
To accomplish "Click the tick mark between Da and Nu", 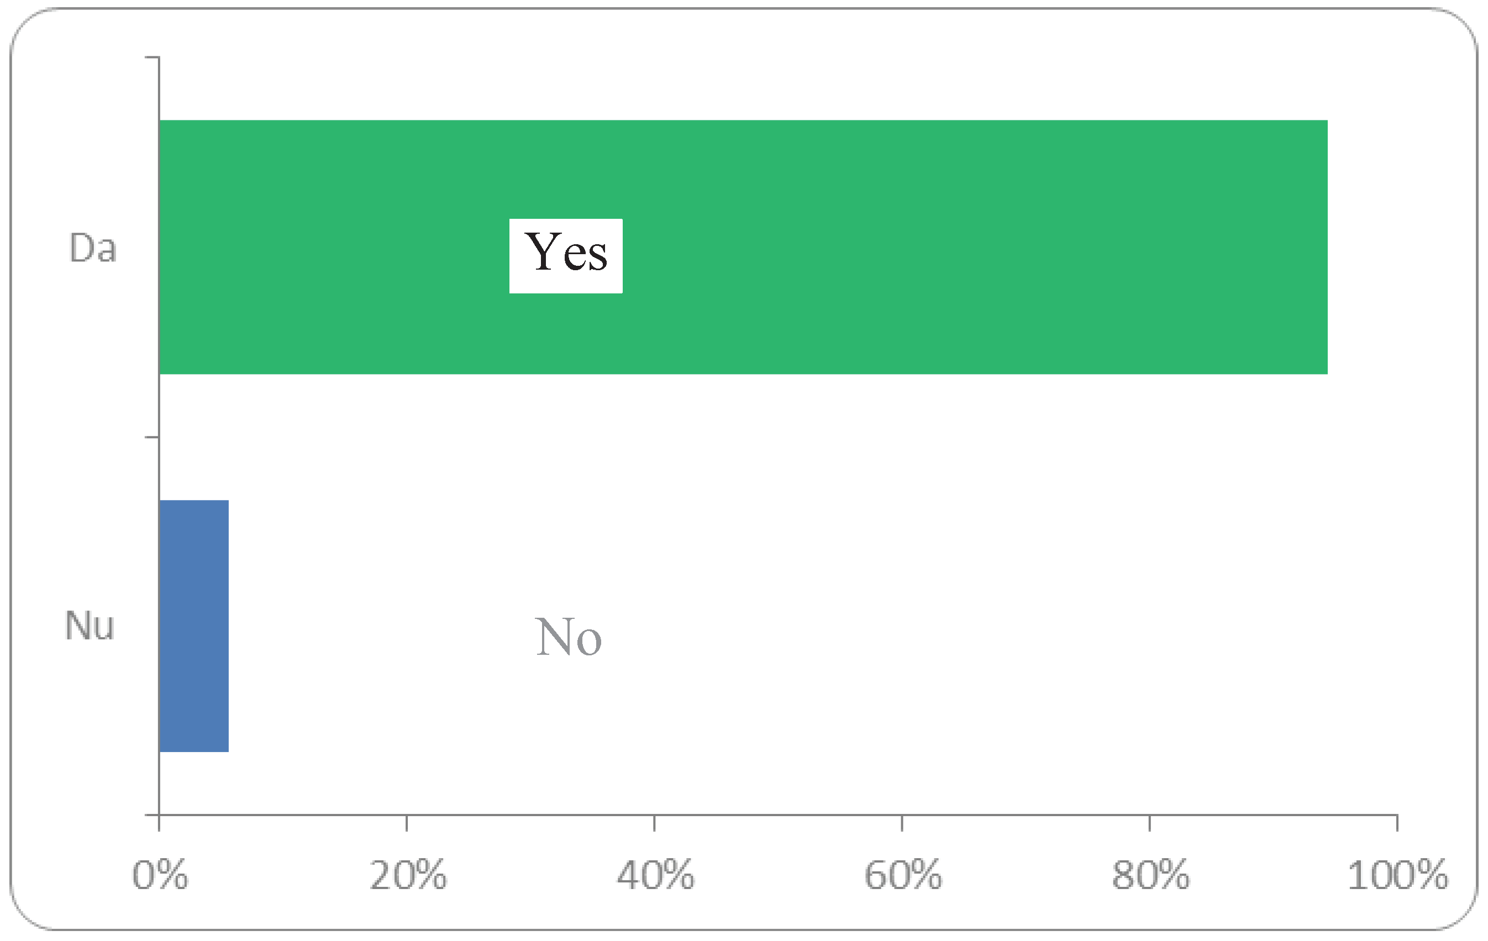I will (152, 437).
